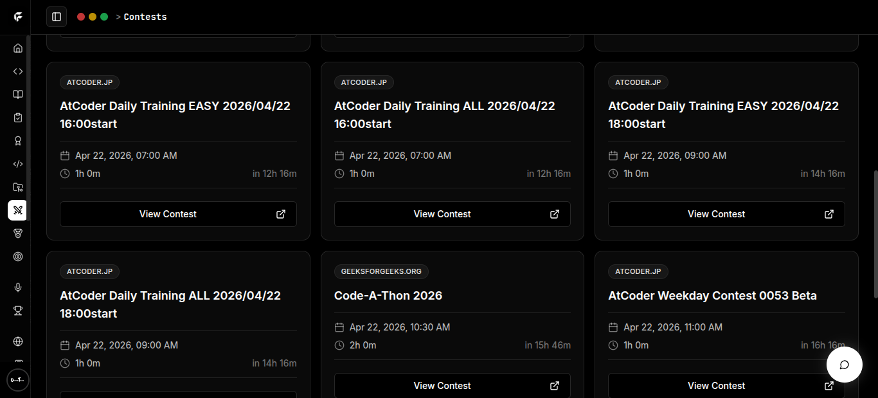Click ATCODER.JP tag on EASY 18:00start card
Viewport: 878px width, 398px height.
638,82
